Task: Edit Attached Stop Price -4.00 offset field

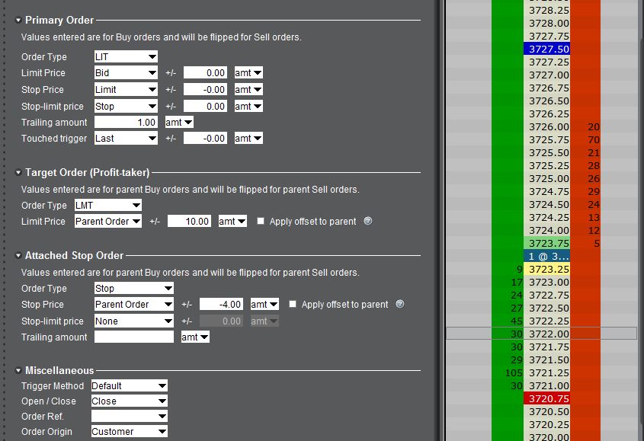Action: (221, 304)
